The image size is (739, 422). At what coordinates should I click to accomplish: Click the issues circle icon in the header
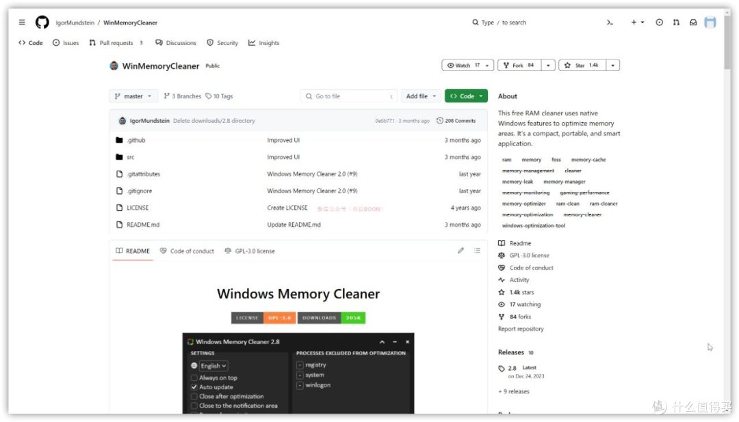pos(658,22)
